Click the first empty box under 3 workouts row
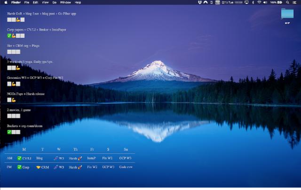Viewport: 301px width, 190px height. coord(9,68)
